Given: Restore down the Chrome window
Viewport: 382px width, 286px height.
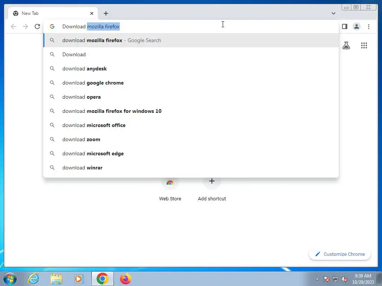Looking at the screenshot, I should [x=356, y=7].
